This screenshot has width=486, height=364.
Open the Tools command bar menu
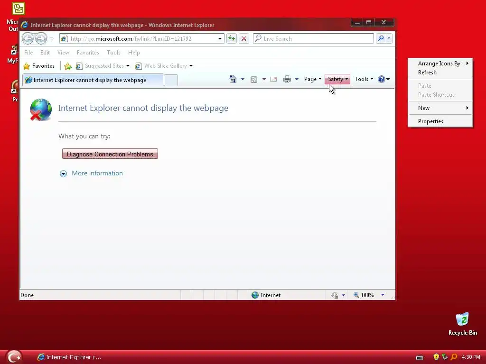tap(364, 79)
